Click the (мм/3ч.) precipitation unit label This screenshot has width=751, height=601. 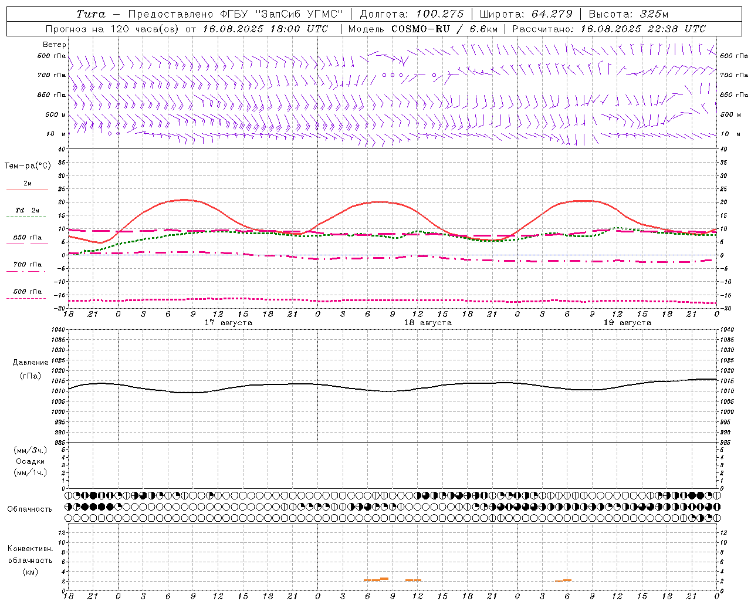pos(31,450)
